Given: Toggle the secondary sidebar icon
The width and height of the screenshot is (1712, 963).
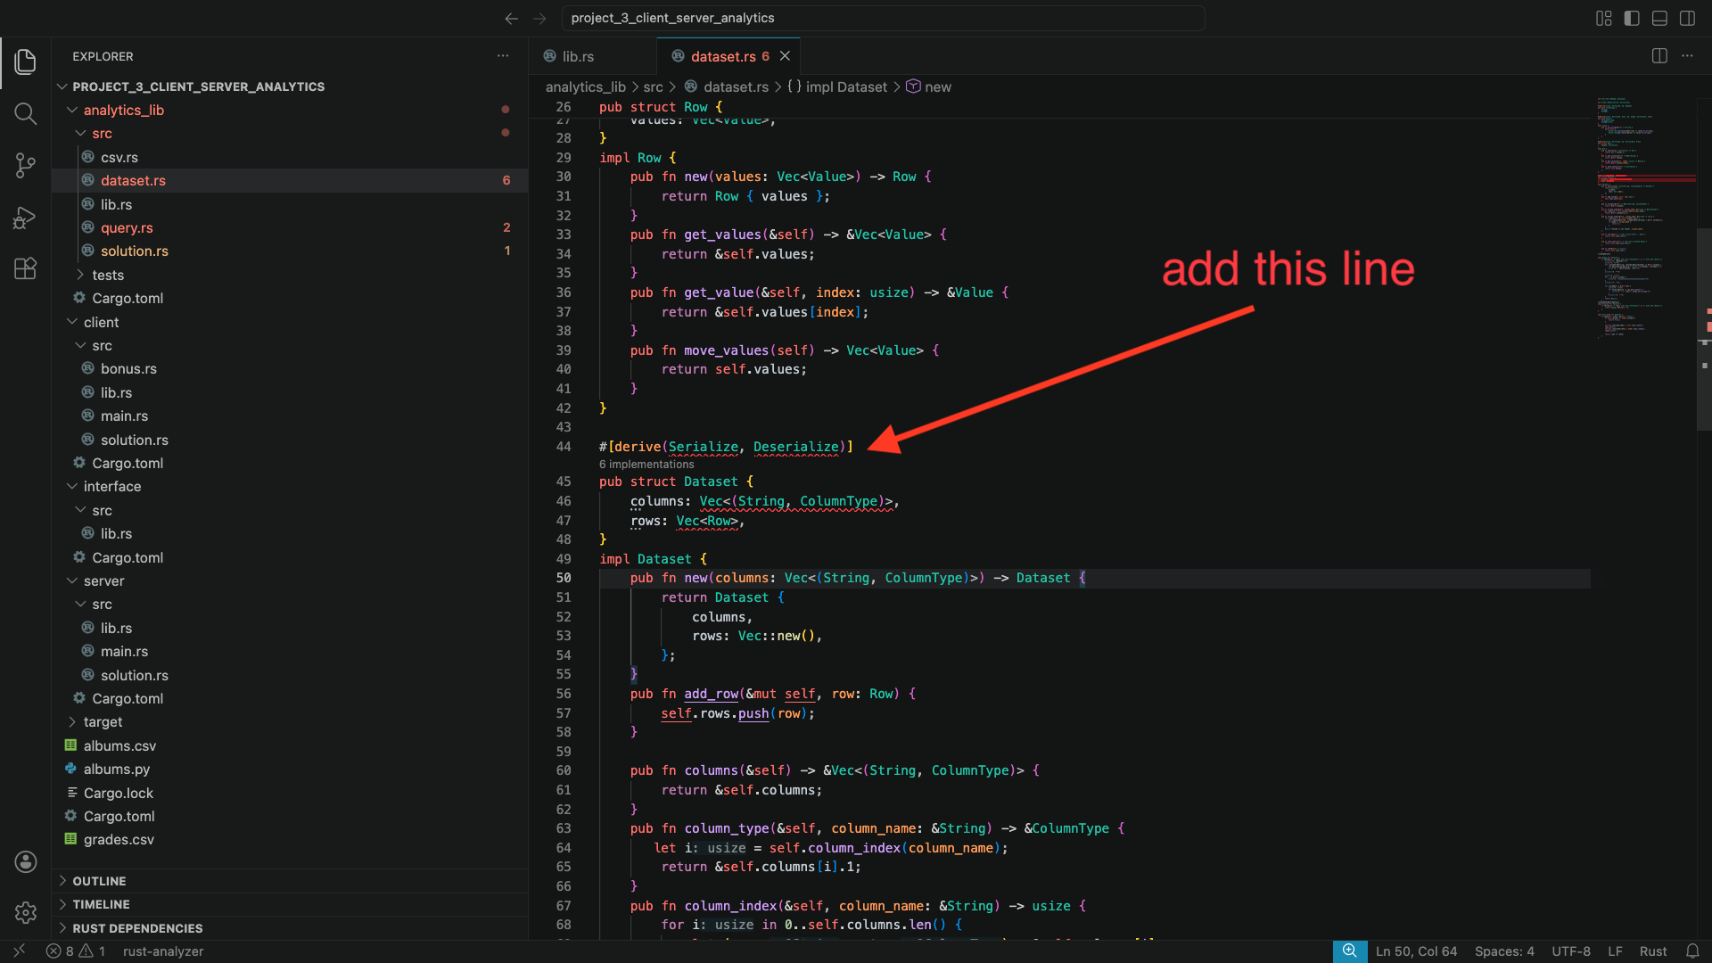Looking at the screenshot, I should [1688, 18].
